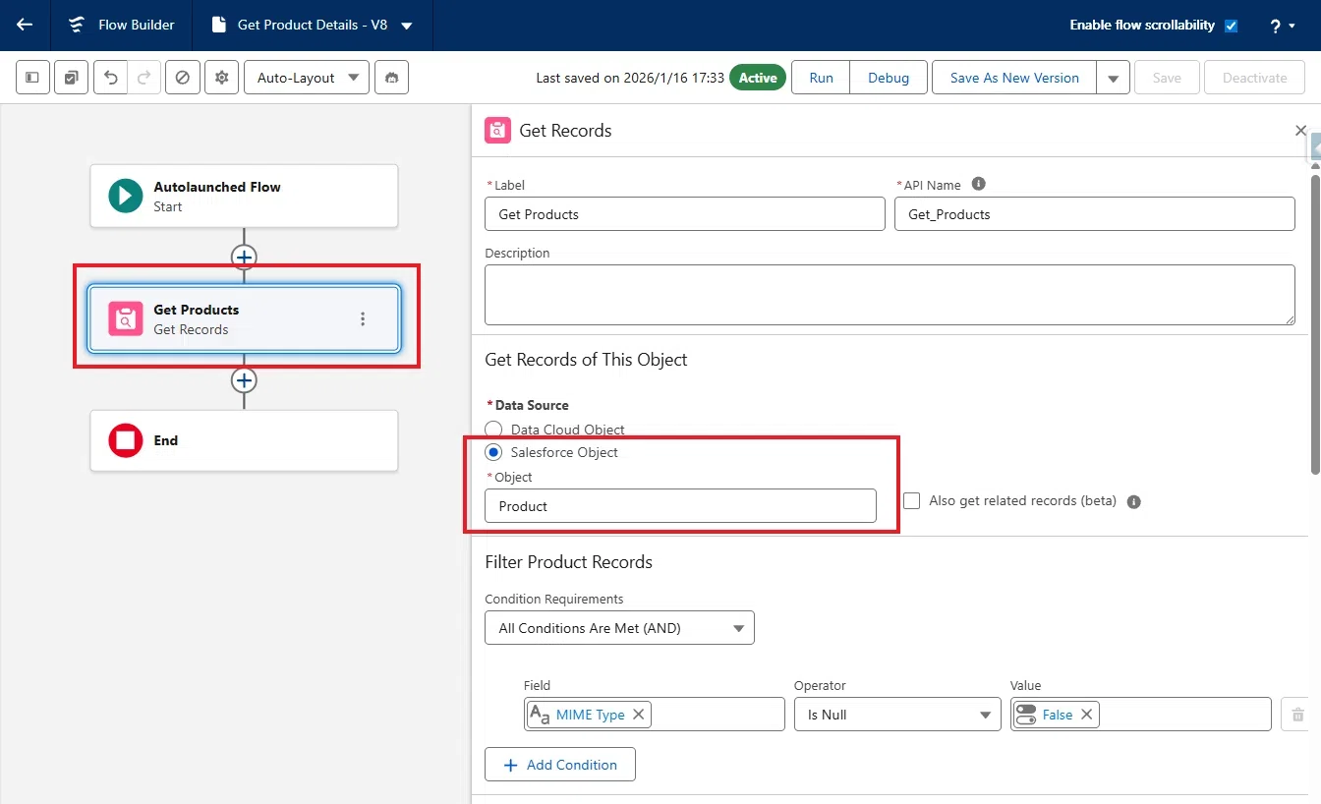
Task: Click the Active status badge
Action: tap(758, 78)
